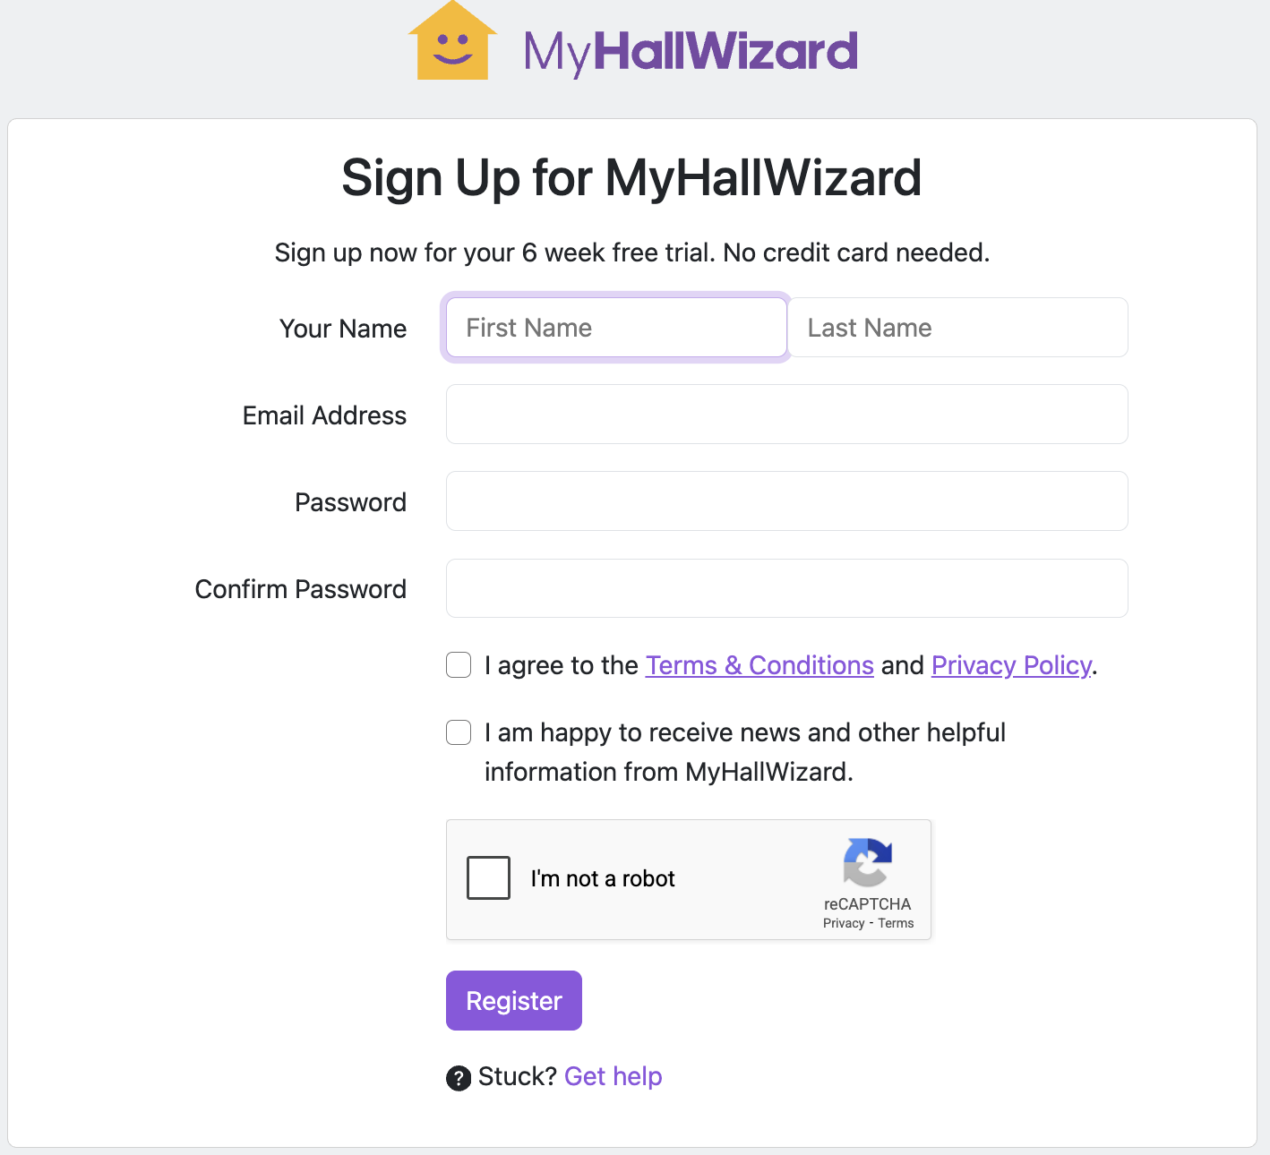Open the Privacy Policy link
This screenshot has width=1270, height=1155.
[x=1011, y=665]
